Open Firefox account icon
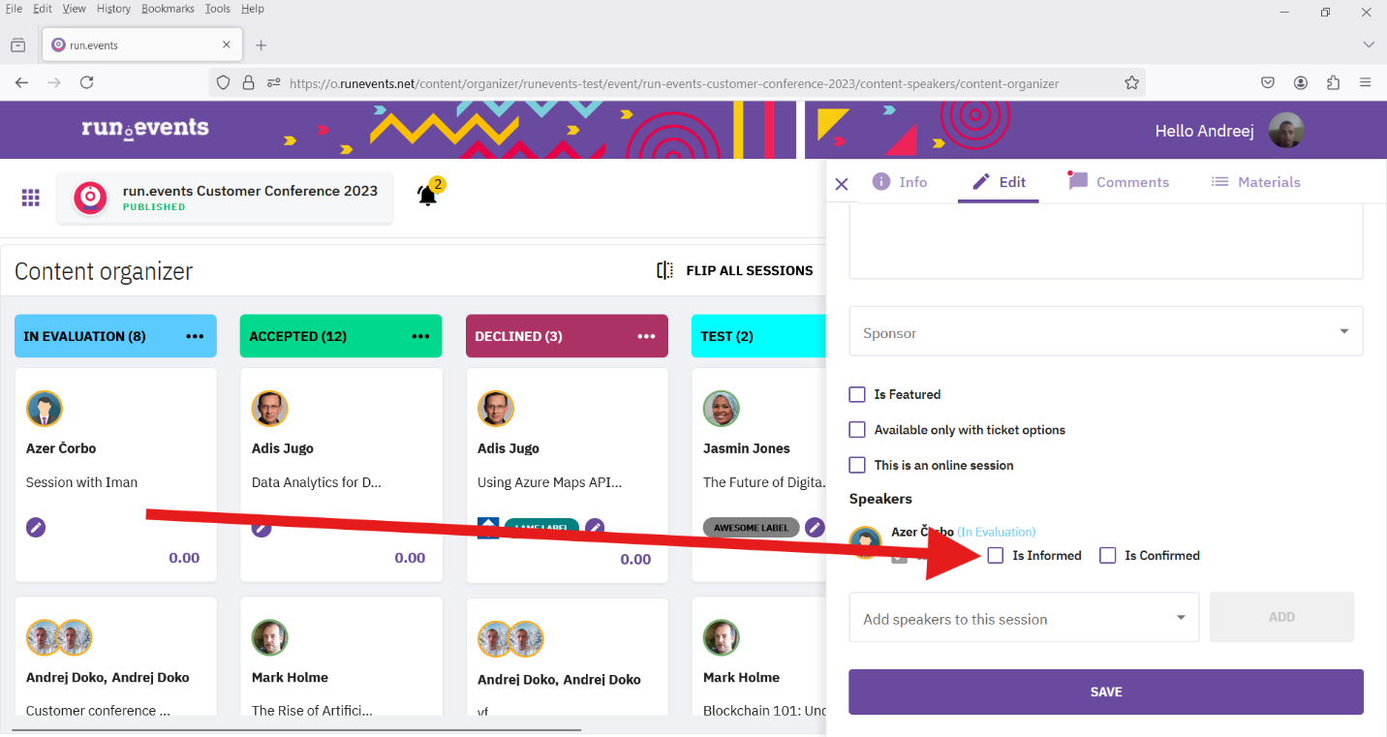The height and width of the screenshot is (737, 1387). (1301, 83)
